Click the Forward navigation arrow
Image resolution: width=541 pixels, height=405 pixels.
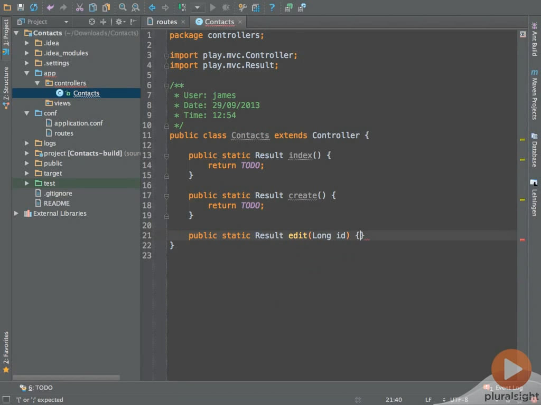click(165, 7)
